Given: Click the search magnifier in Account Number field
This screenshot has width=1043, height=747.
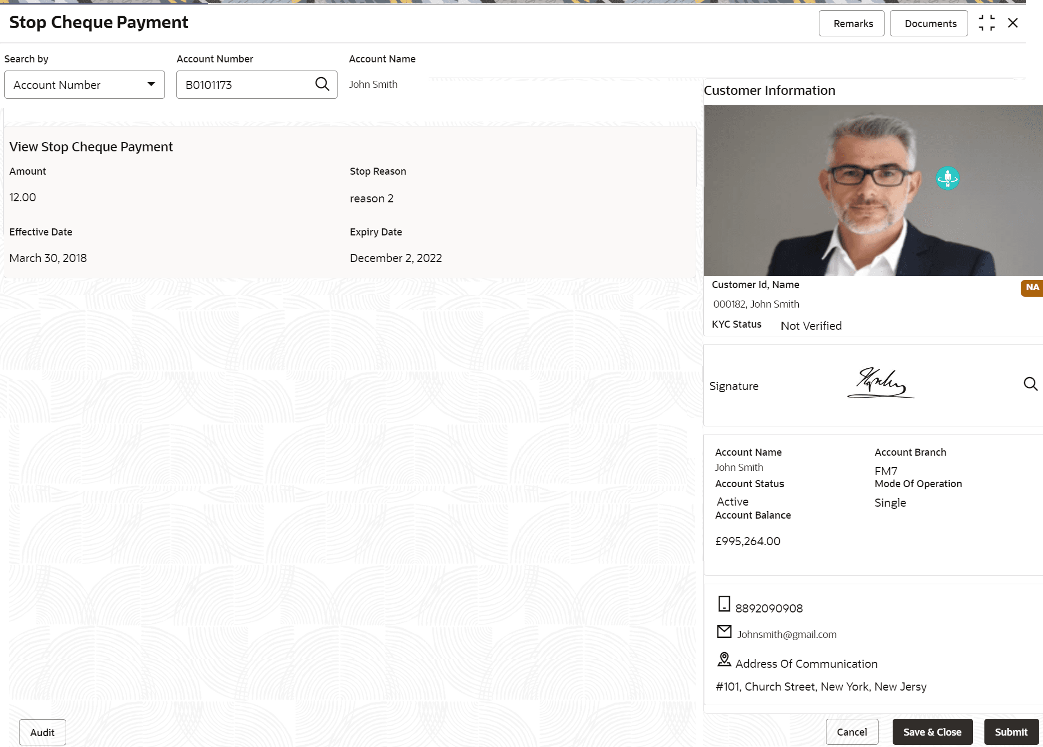Looking at the screenshot, I should click(322, 84).
